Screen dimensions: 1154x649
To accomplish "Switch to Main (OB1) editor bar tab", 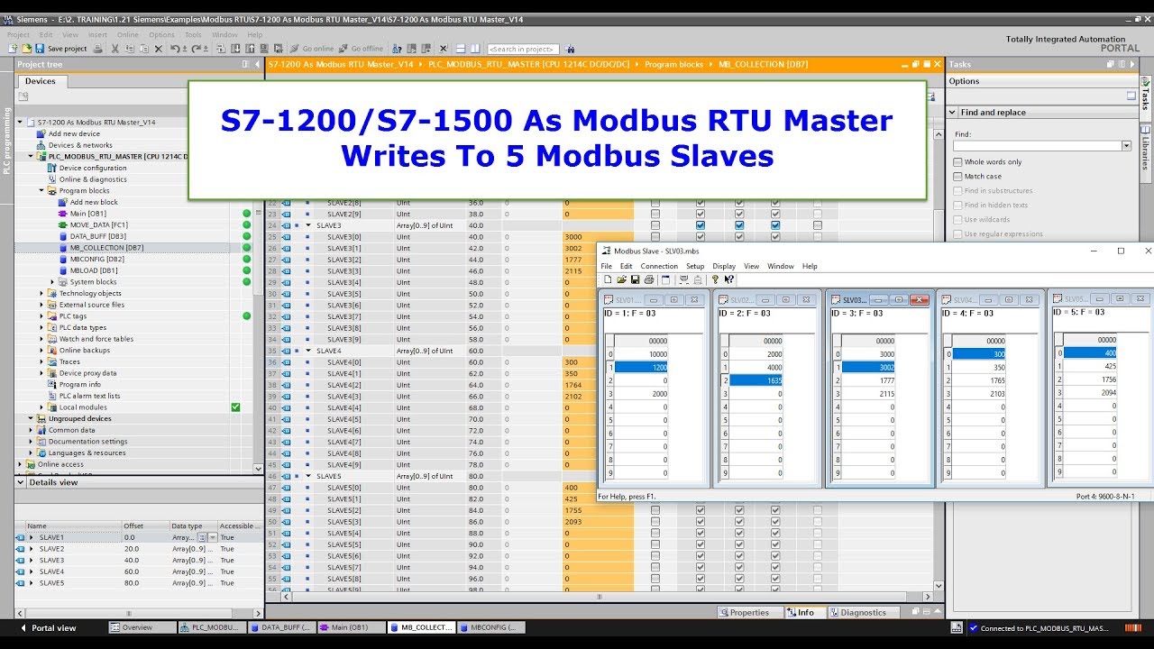I will (x=352, y=627).
